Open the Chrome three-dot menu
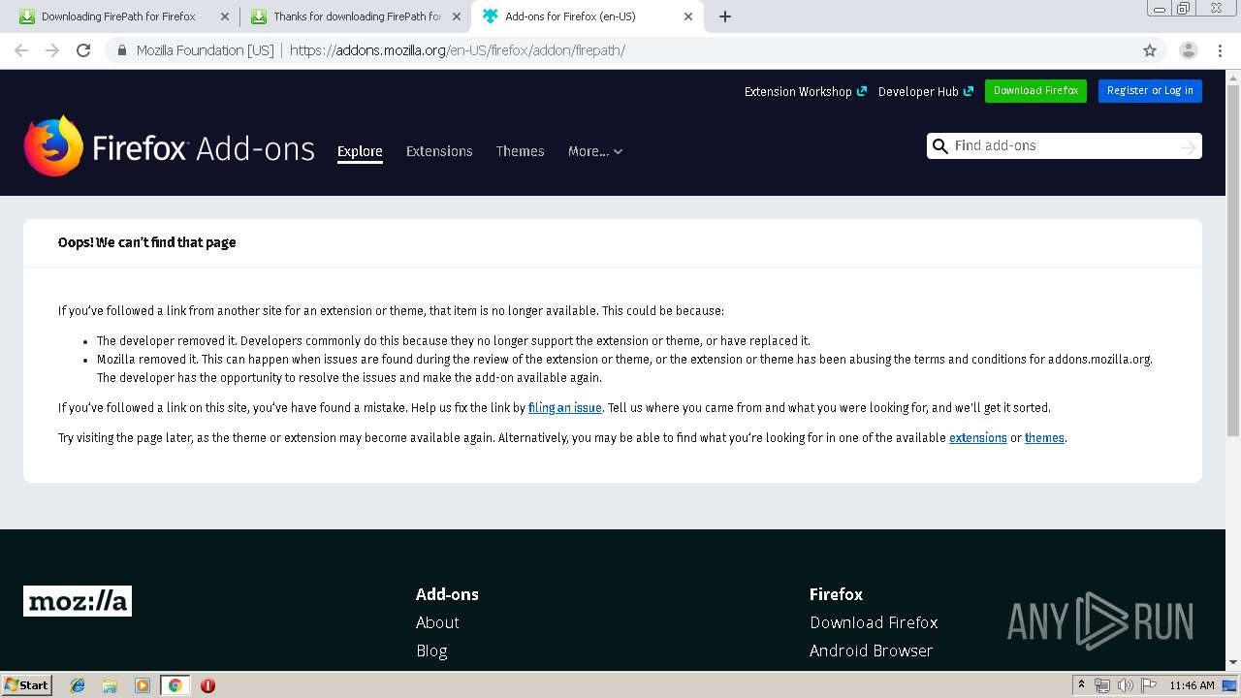Image resolution: width=1241 pixels, height=698 pixels. coord(1219,50)
